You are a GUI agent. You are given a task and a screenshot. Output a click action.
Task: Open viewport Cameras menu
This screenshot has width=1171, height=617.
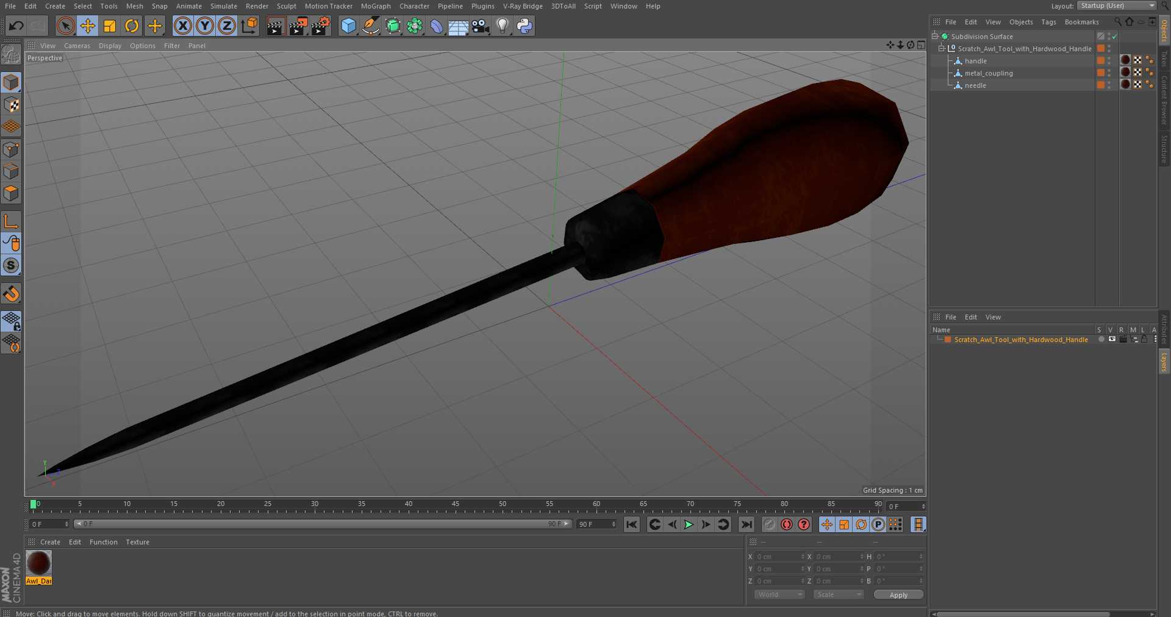77,46
